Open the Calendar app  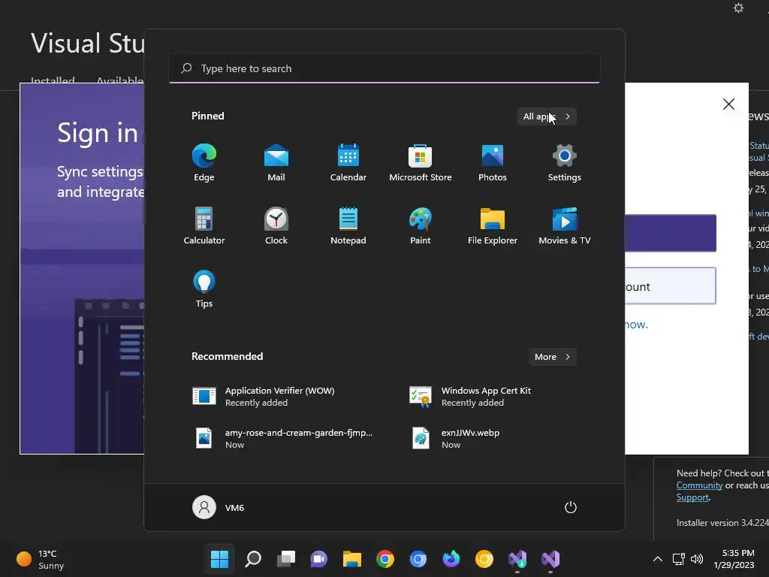[348, 163]
